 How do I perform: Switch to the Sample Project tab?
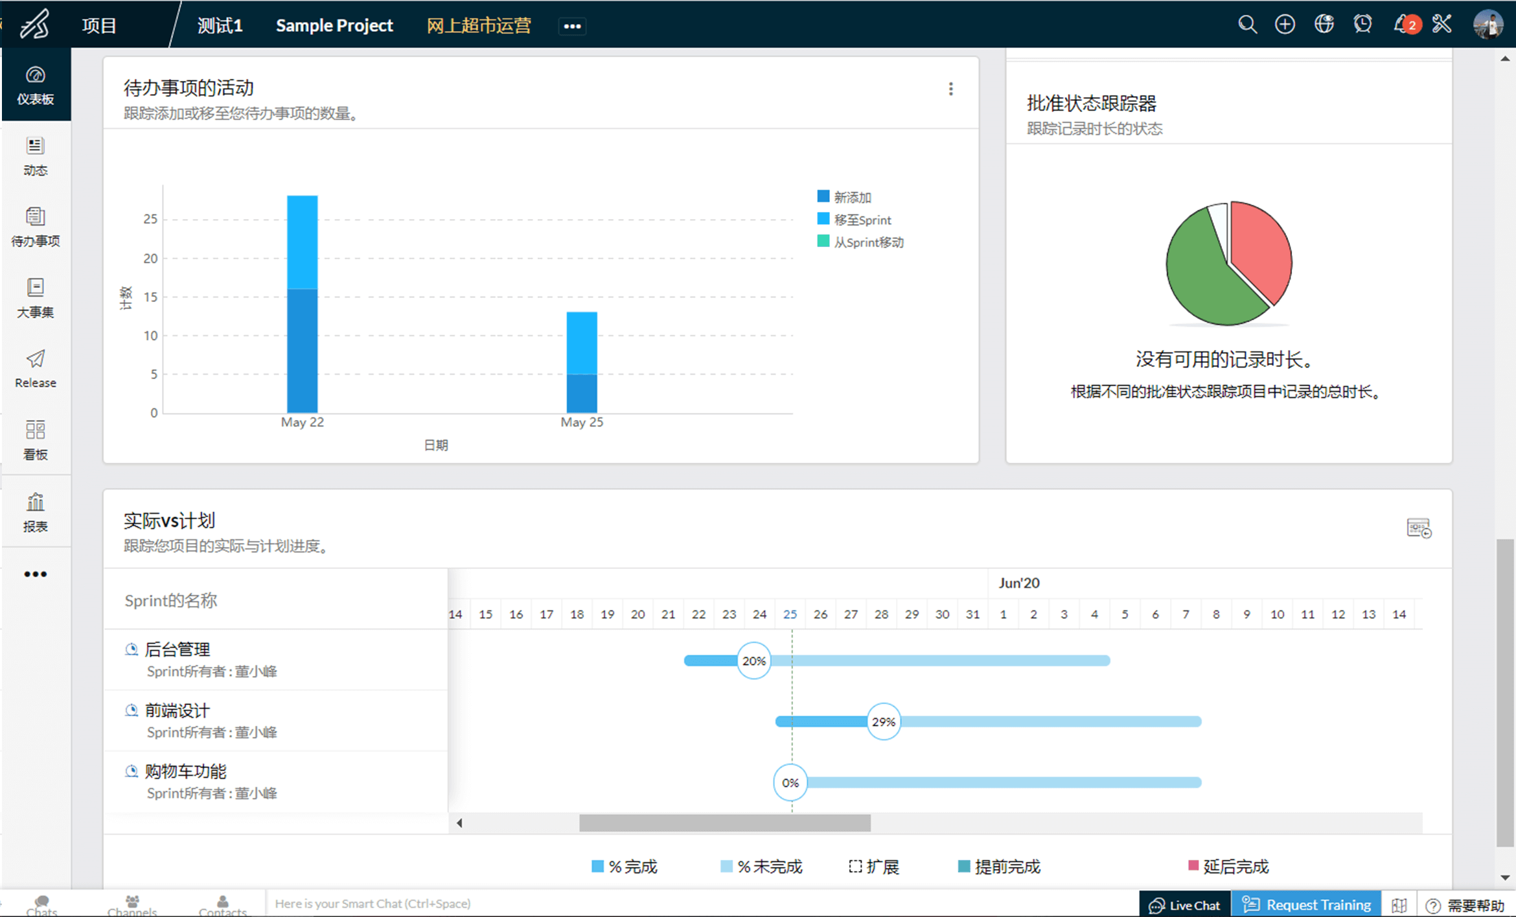click(334, 25)
